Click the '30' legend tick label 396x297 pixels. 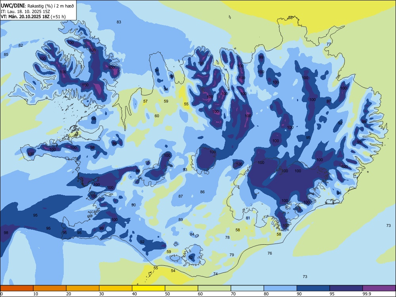coord(101,294)
